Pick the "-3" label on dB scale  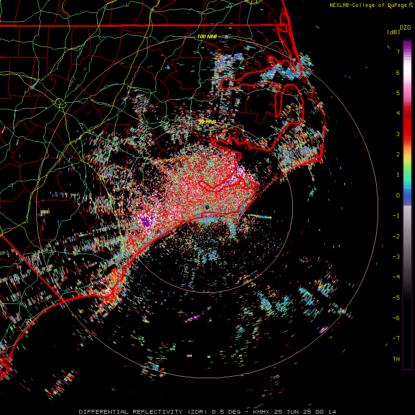tap(396, 257)
